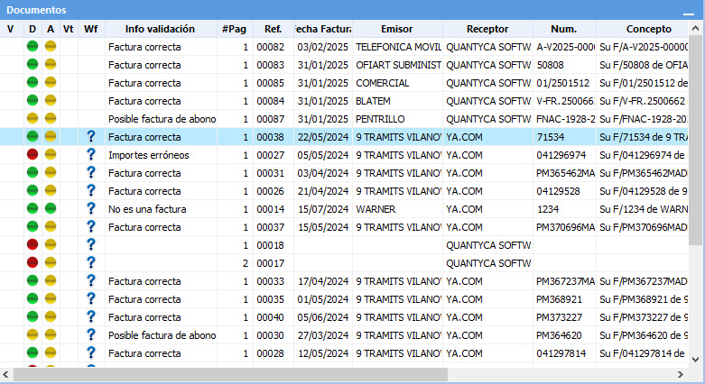Screen dimensions: 705x384
Task: Click the Wf column header
Action: click(x=91, y=29)
